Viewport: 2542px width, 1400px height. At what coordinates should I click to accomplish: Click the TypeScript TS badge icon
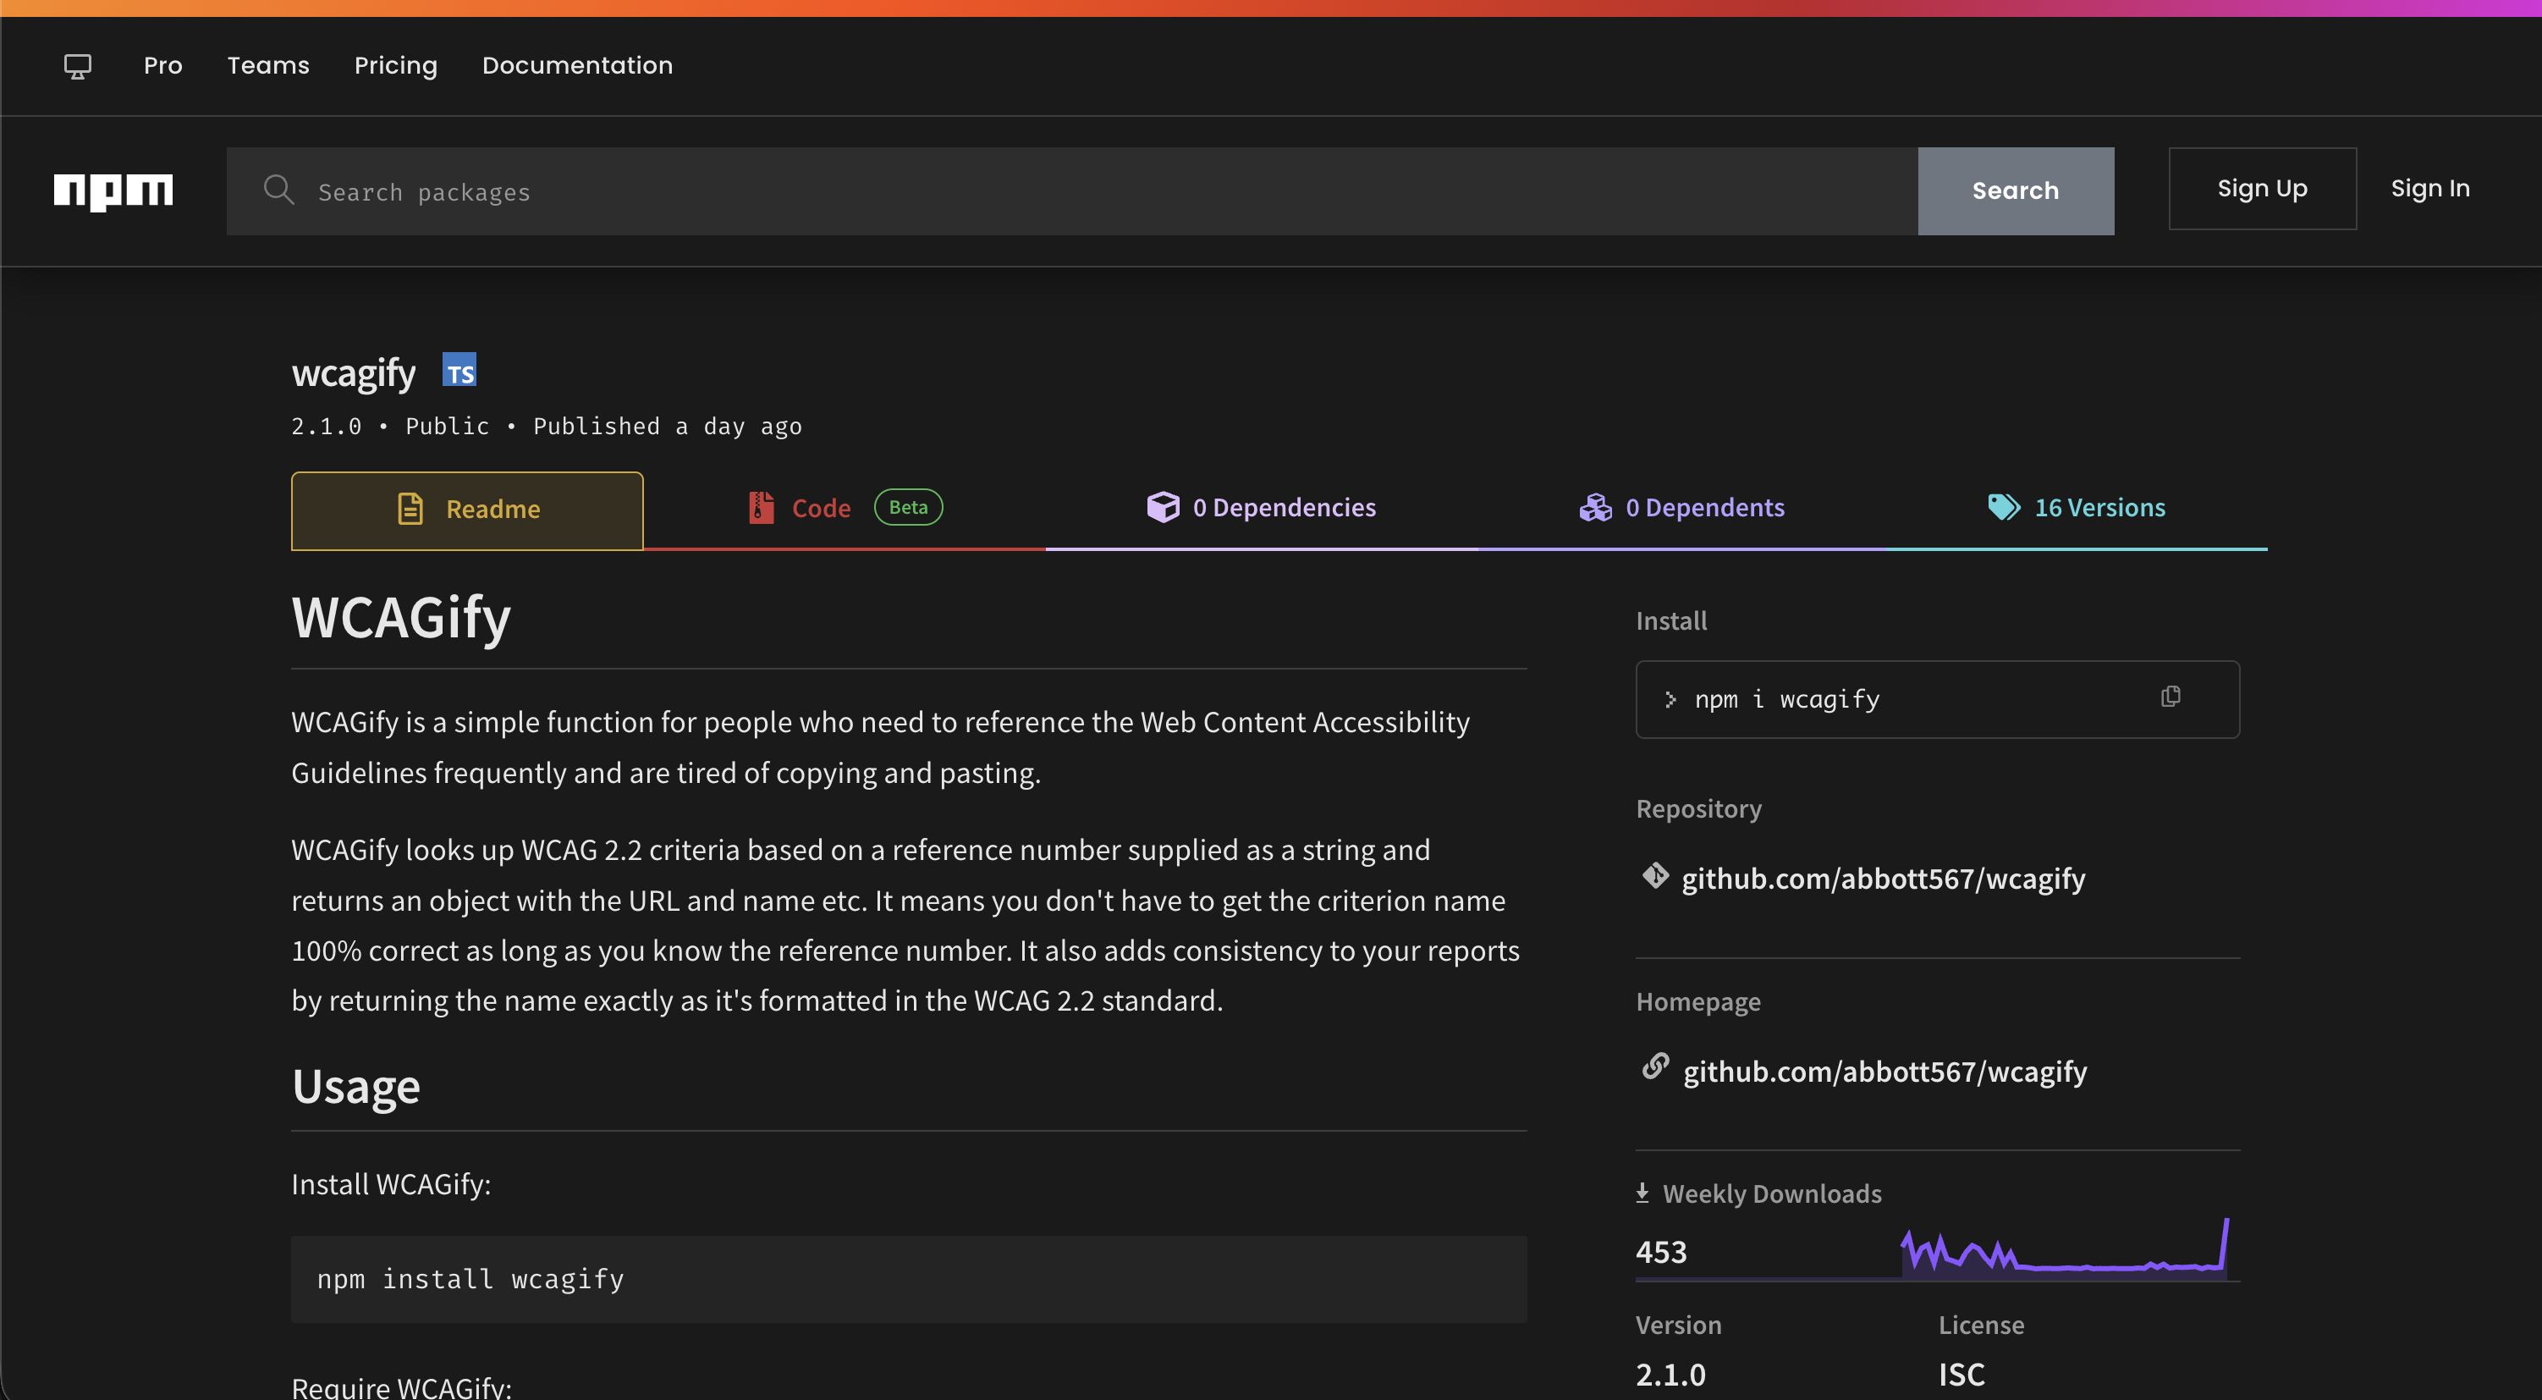tap(459, 370)
